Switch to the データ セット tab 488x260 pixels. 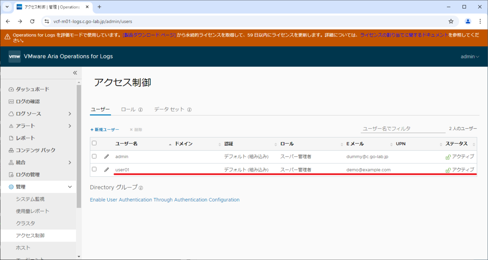pyautogui.click(x=169, y=110)
